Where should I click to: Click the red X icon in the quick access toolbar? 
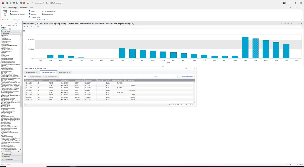(24, 3)
